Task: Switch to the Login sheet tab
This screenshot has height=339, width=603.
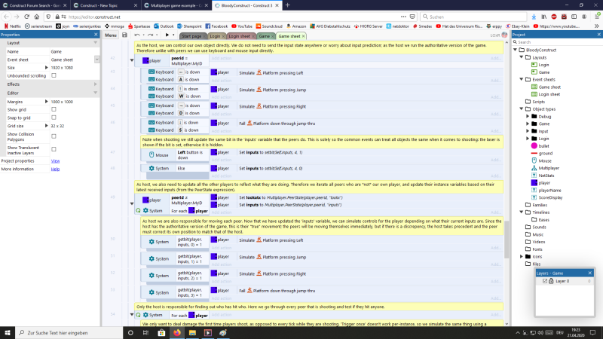Action: tap(239, 36)
